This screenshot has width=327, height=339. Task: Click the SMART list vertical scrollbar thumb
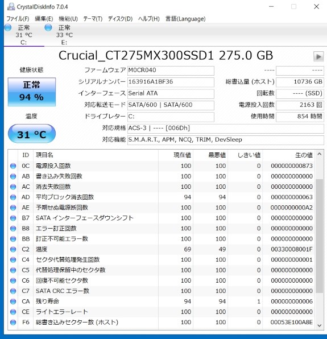pyautogui.click(x=320, y=236)
